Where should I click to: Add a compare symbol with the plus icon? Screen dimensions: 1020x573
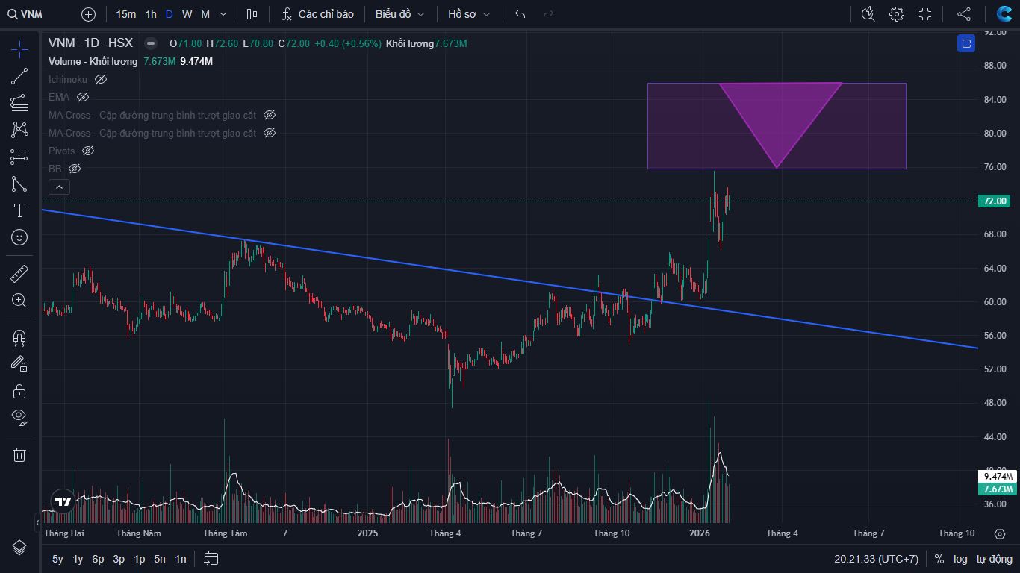pyautogui.click(x=88, y=14)
